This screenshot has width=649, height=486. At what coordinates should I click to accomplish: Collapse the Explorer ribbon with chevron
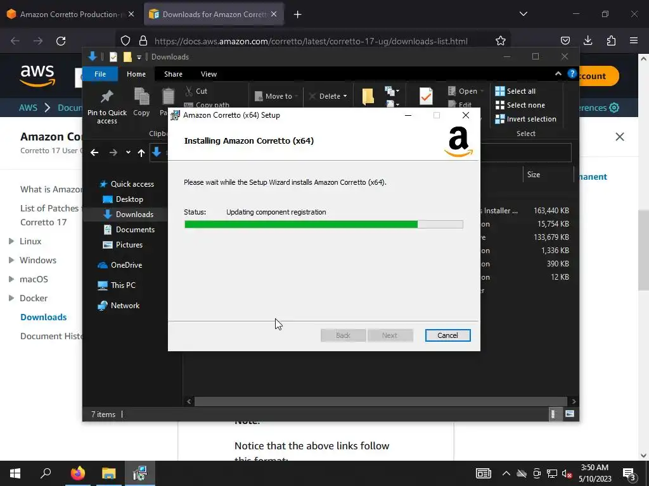(558, 73)
